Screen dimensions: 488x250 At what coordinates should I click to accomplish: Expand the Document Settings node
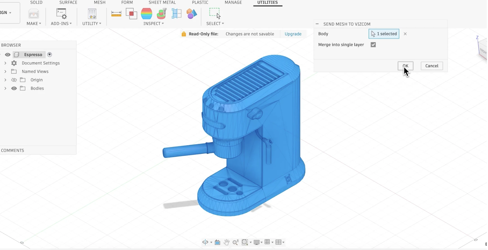5,63
